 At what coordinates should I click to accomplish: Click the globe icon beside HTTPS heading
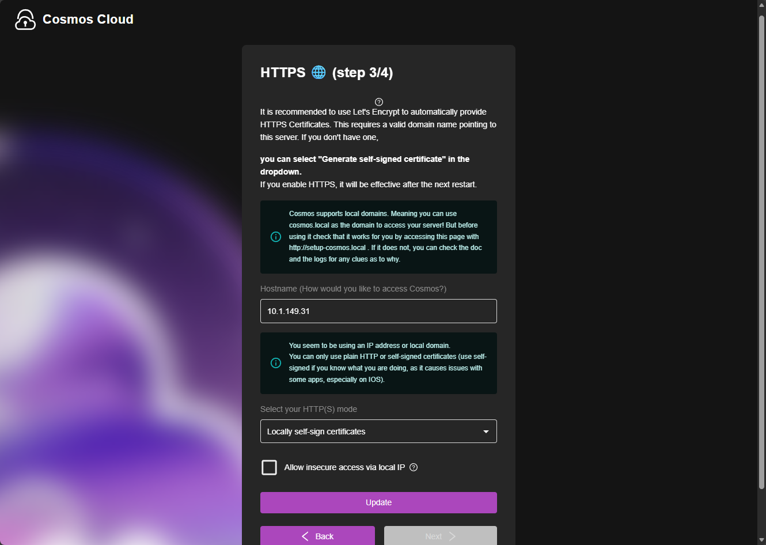[318, 72]
